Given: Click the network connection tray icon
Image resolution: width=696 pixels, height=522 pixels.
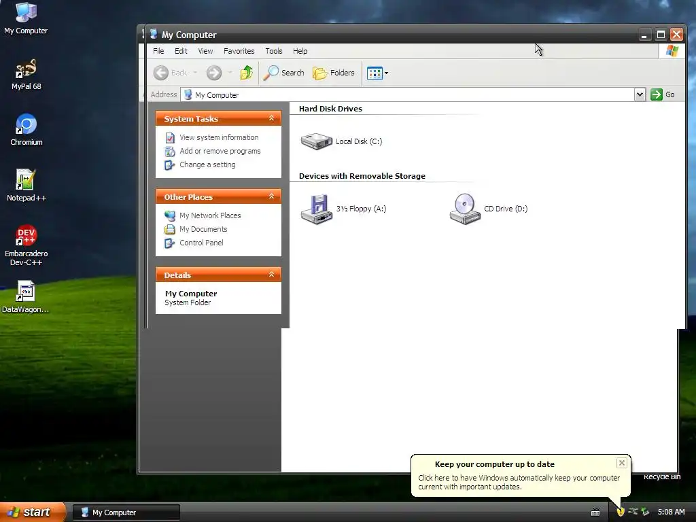Looking at the screenshot, I should pyautogui.click(x=633, y=512).
